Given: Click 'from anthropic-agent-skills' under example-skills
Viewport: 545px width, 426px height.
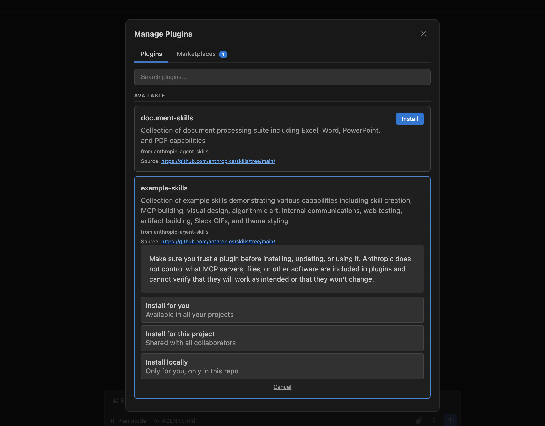Looking at the screenshot, I should 175,232.
